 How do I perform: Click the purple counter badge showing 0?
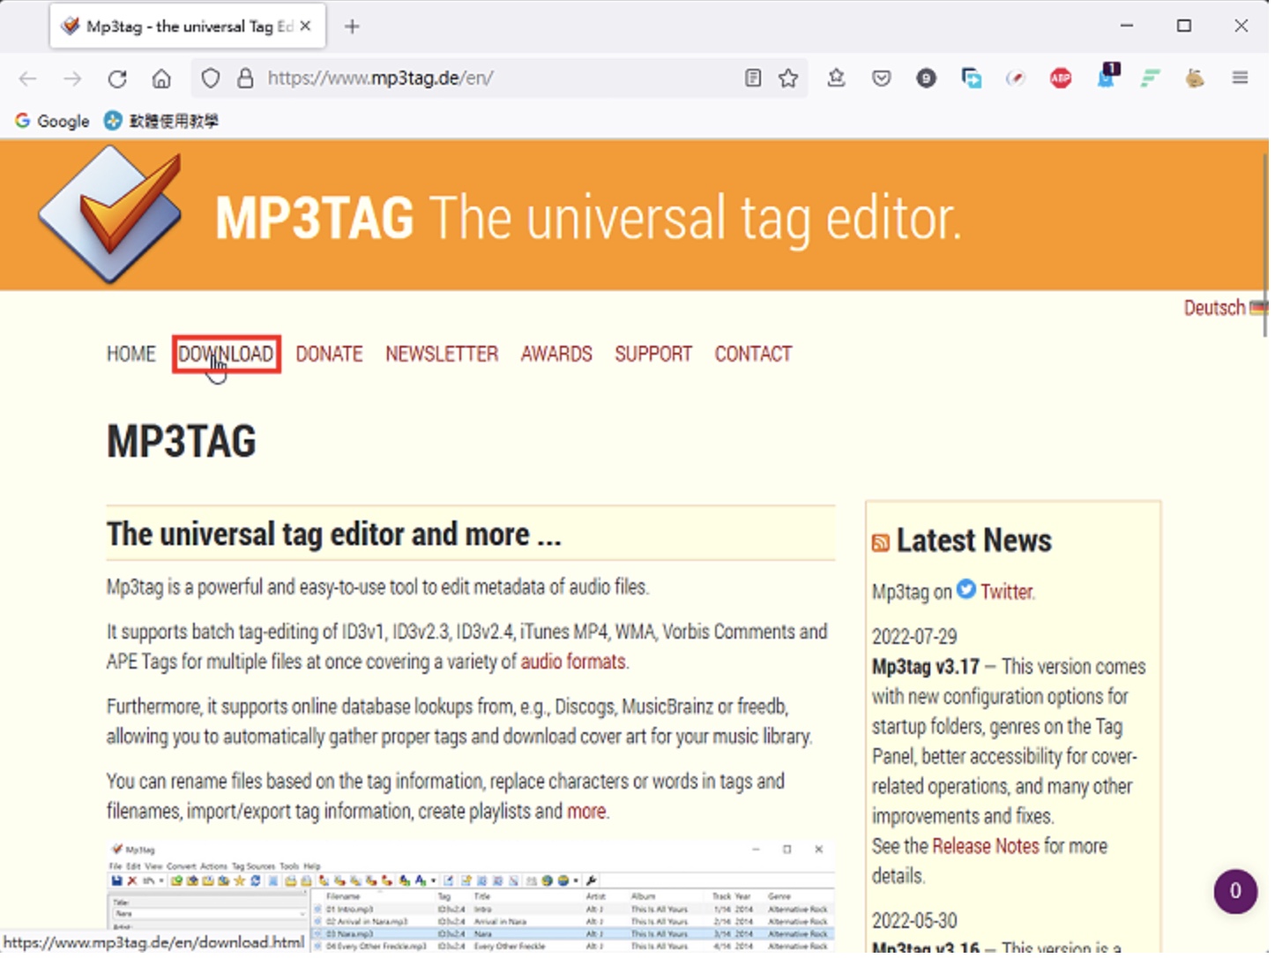pyautogui.click(x=1241, y=895)
